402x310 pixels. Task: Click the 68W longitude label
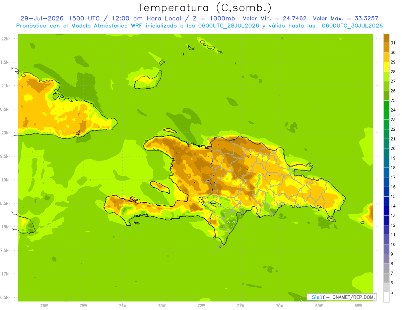[358, 306]
